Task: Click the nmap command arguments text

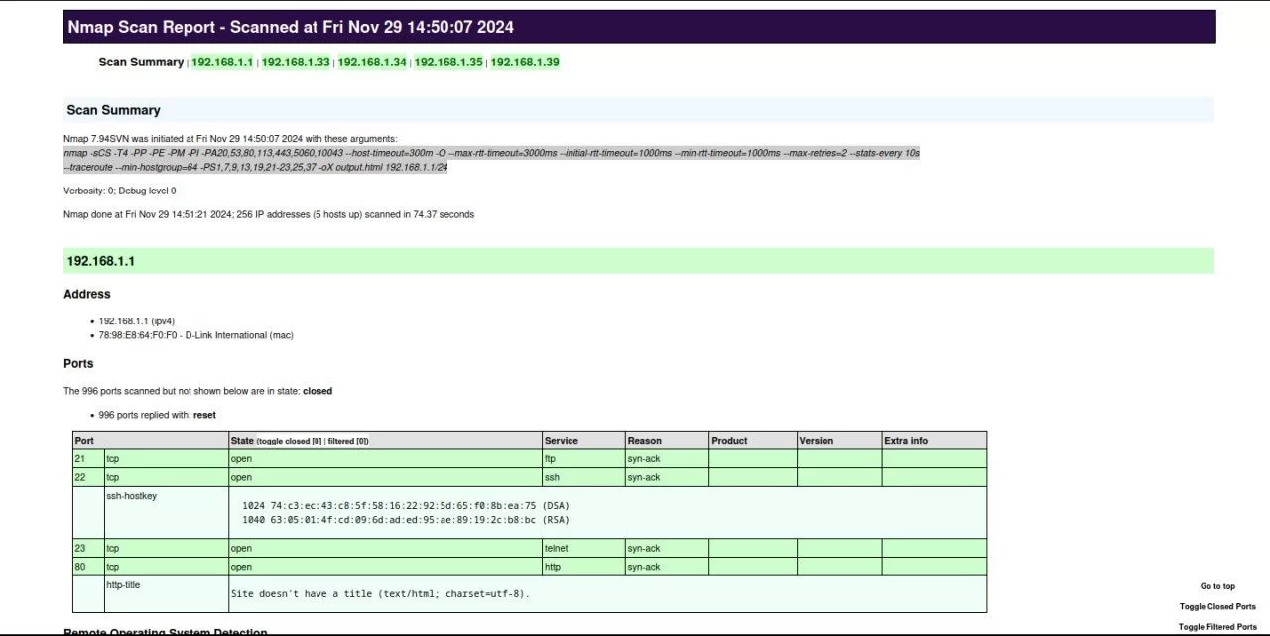Action: click(x=491, y=160)
